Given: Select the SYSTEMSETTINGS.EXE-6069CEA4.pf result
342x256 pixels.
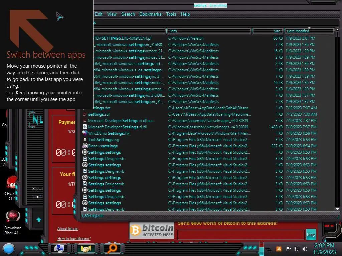Looking at the screenshot, I should (122, 38).
